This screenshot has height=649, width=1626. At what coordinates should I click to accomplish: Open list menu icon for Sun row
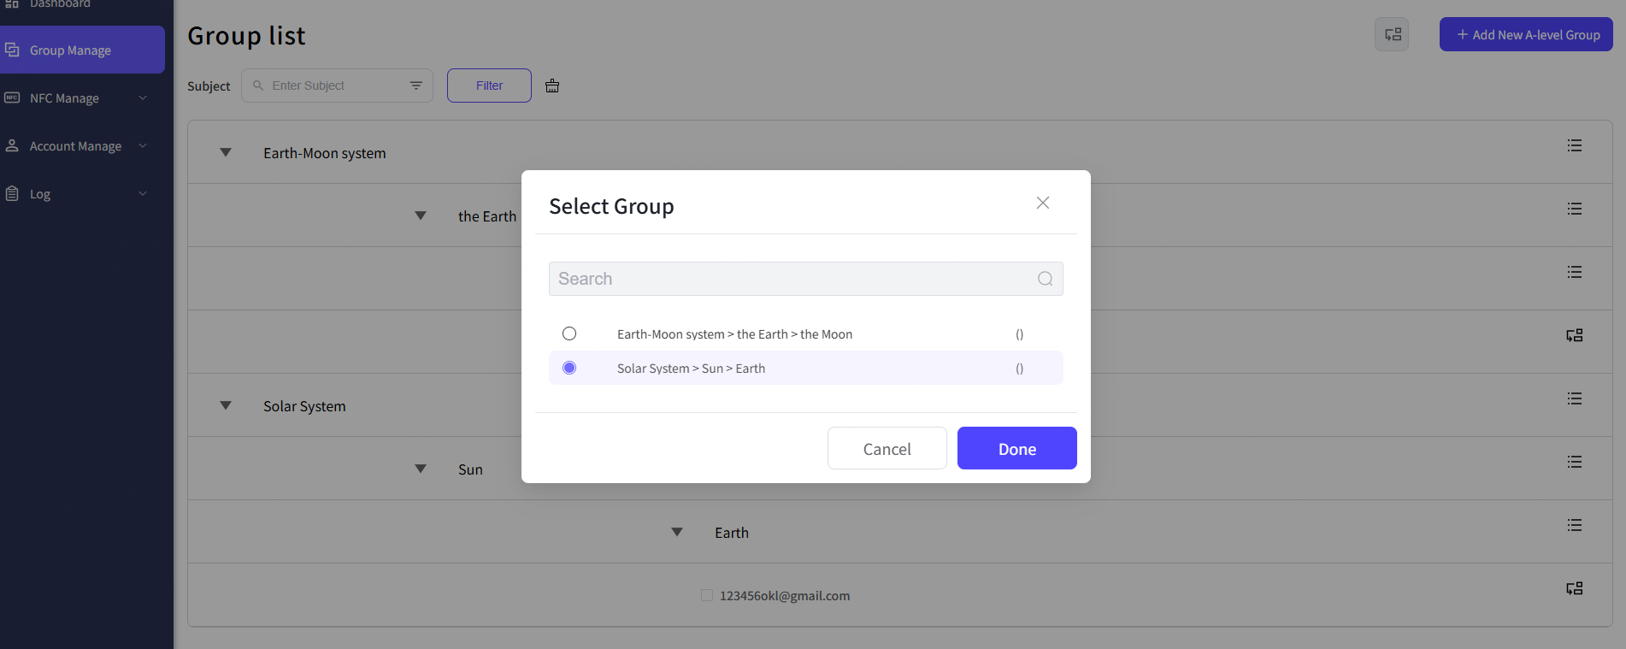coord(1574,462)
